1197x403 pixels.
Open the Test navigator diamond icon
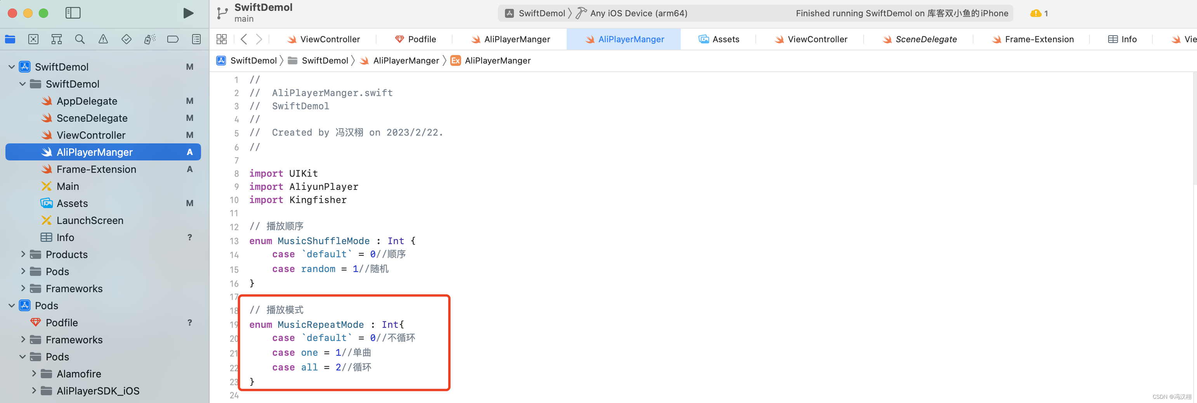127,40
